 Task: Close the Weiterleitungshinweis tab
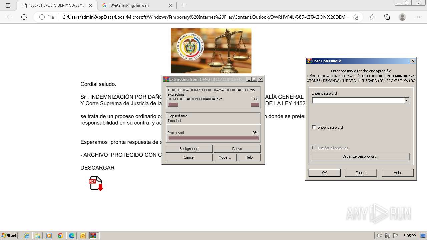click(x=170, y=5)
